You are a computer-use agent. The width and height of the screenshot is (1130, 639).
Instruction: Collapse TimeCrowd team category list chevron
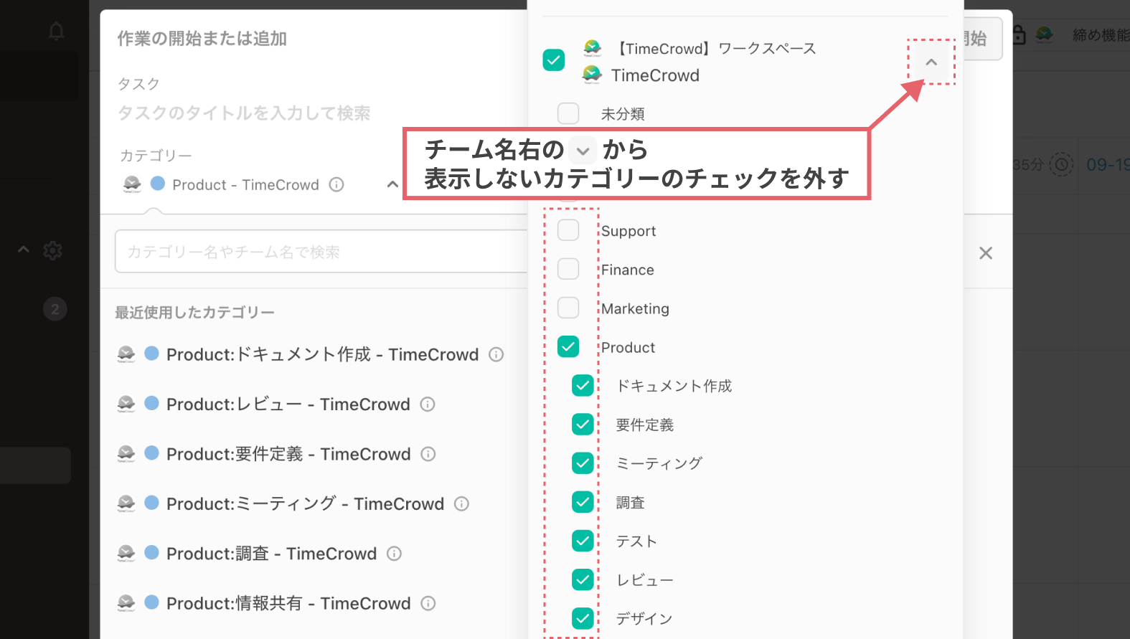(931, 62)
